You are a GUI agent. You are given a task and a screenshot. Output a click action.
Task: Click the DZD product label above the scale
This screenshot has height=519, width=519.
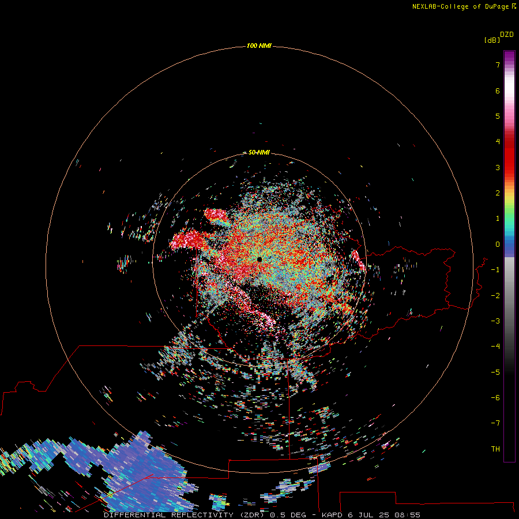507,35
